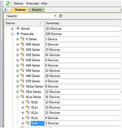This screenshot has width=122, height=128.
Task: Click the KLxx Series family icon
Action: (x=22, y=96)
